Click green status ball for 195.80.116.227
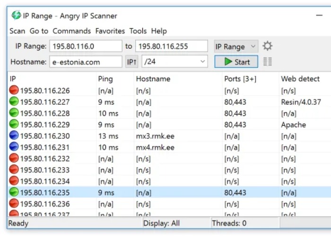 [x=14, y=101]
